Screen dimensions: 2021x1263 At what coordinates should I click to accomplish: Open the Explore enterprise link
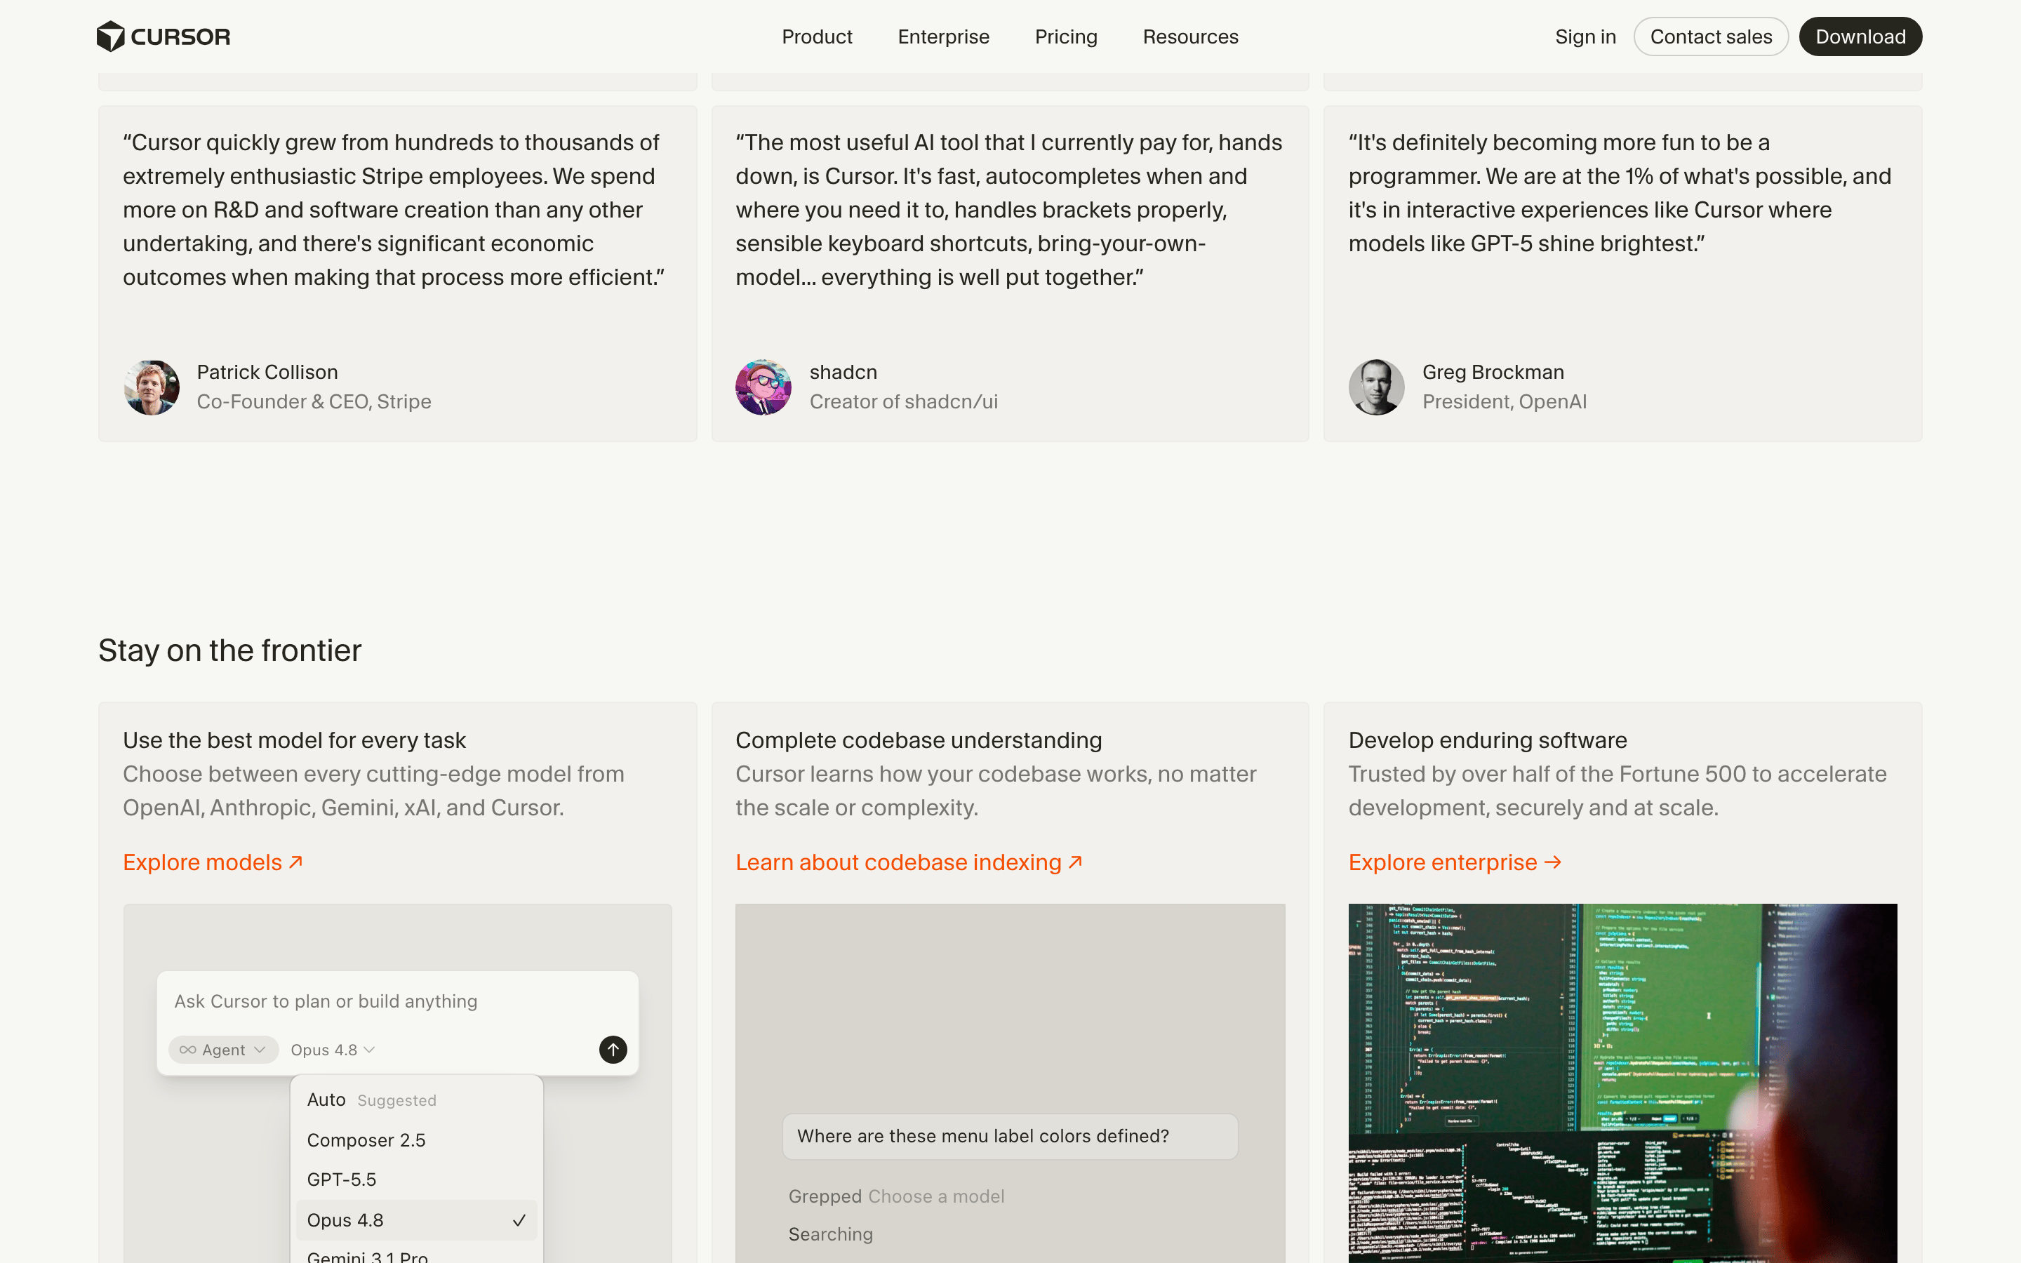[x=1455, y=862]
